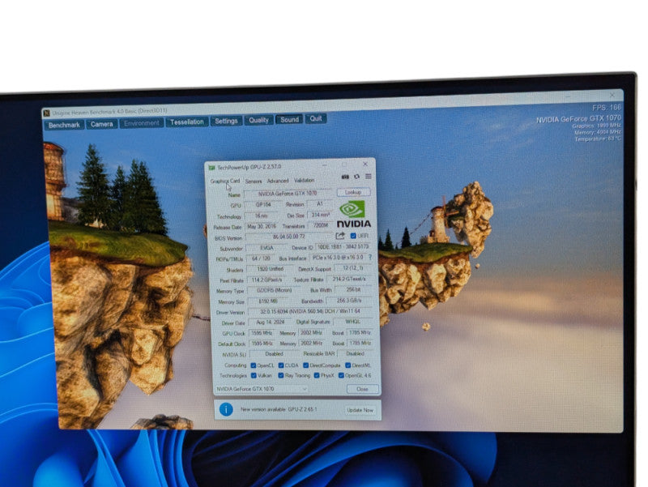The image size is (648, 487).
Task: Toggle the OpenCL checkbox
Action: point(254,365)
